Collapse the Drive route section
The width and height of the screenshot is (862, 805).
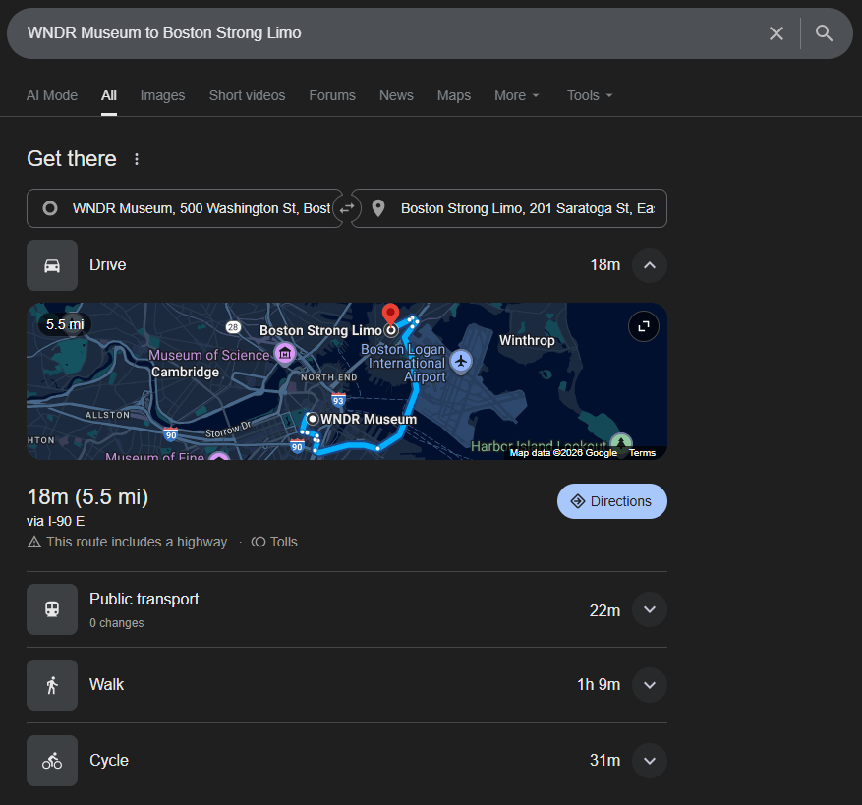click(x=649, y=265)
